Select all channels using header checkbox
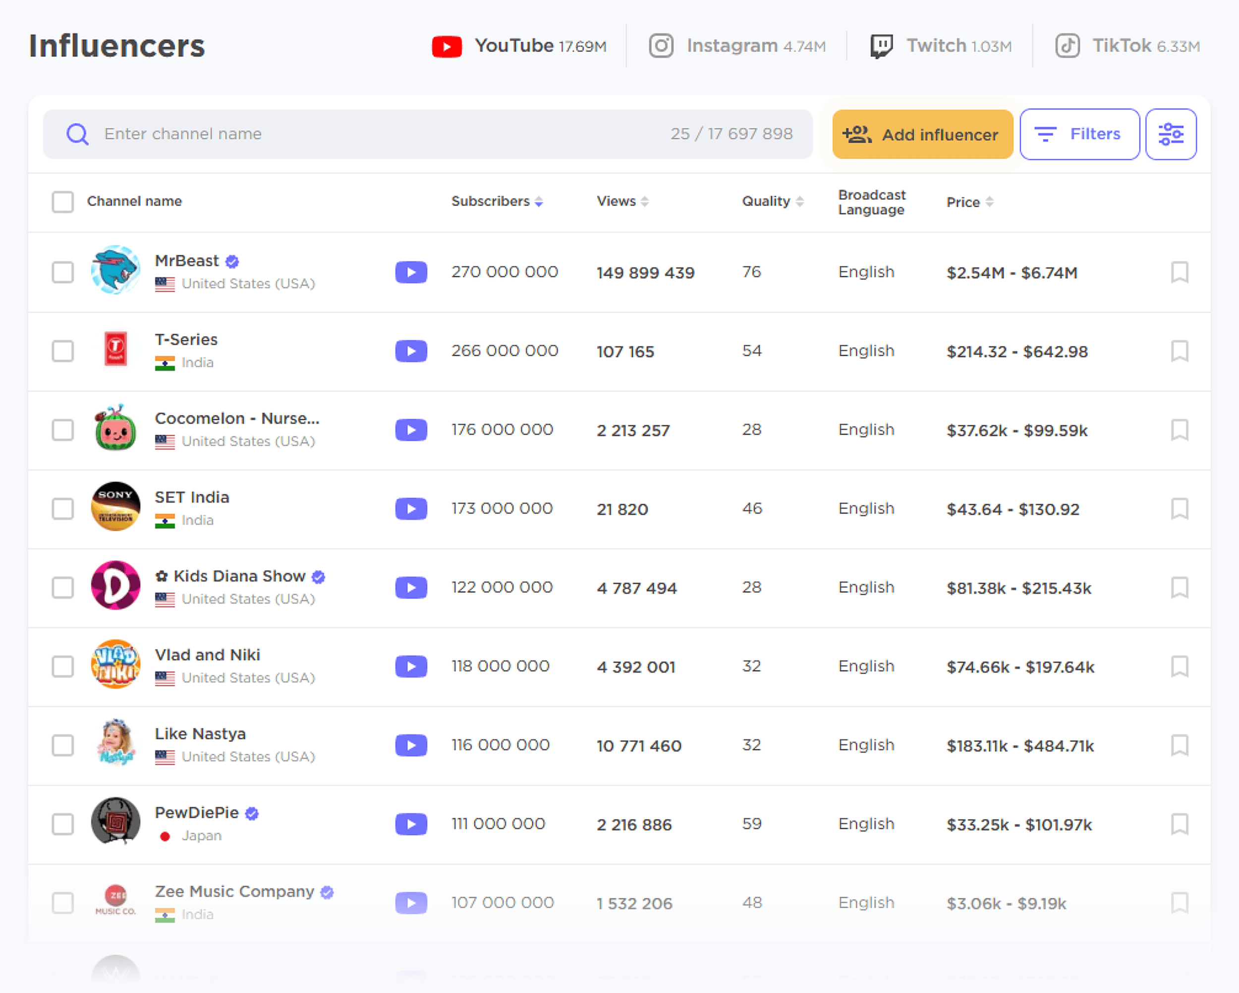 tap(62, 202)
